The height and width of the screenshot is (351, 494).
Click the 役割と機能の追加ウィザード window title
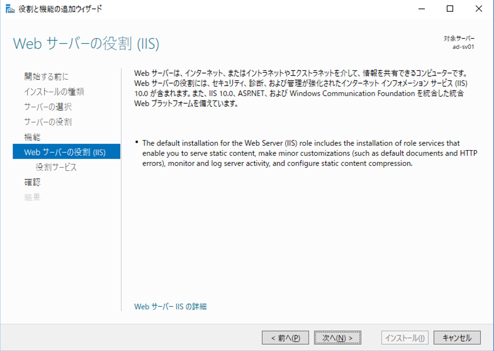(x=60, y=9)
